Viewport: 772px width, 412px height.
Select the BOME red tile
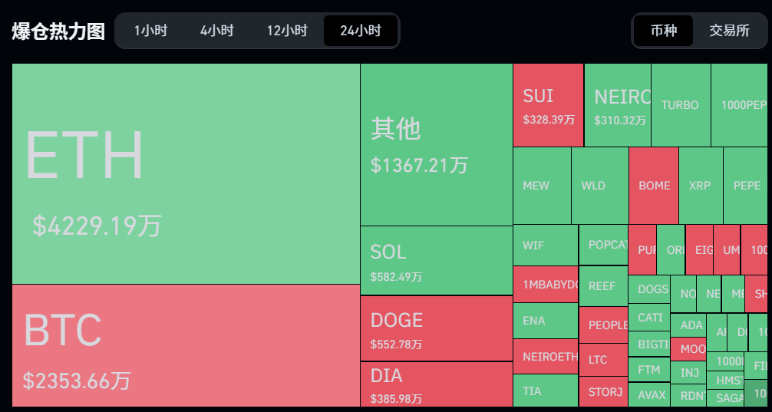653,186
